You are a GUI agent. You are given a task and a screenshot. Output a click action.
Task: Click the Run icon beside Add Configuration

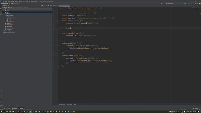pos(176,3)
